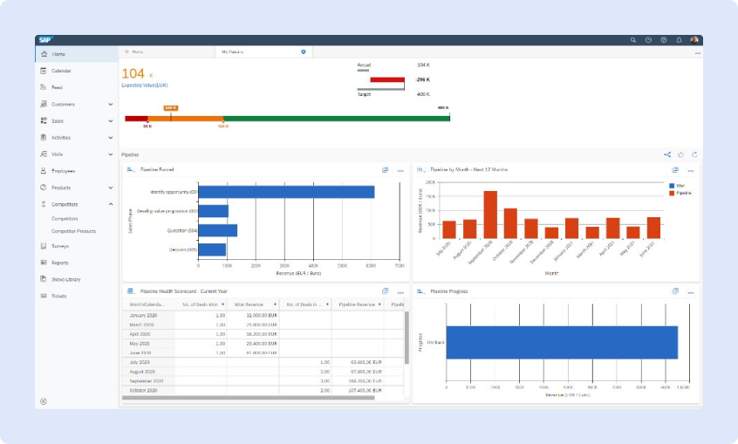The height and width of the screenshot is (444, 738).
Task: Click the Expected Value (EUR) link
Action: (145, 85)
